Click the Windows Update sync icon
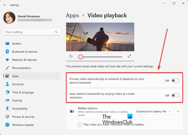The image size is (188, 135). 7,125
